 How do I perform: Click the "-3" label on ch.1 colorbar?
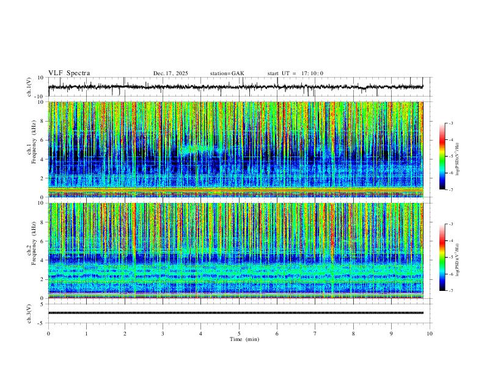[450, 123]
